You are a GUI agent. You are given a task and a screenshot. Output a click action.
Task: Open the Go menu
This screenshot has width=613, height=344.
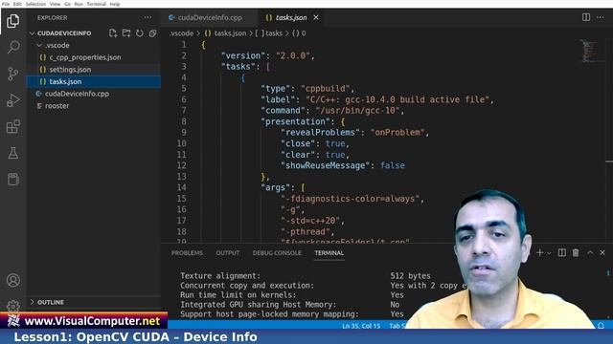pos(67,4)
